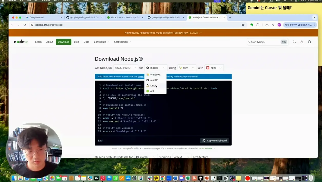Open Chrome in the Dock
Image resolution: width=322 pixels, height=182 pixels.
tap(162, 178)
